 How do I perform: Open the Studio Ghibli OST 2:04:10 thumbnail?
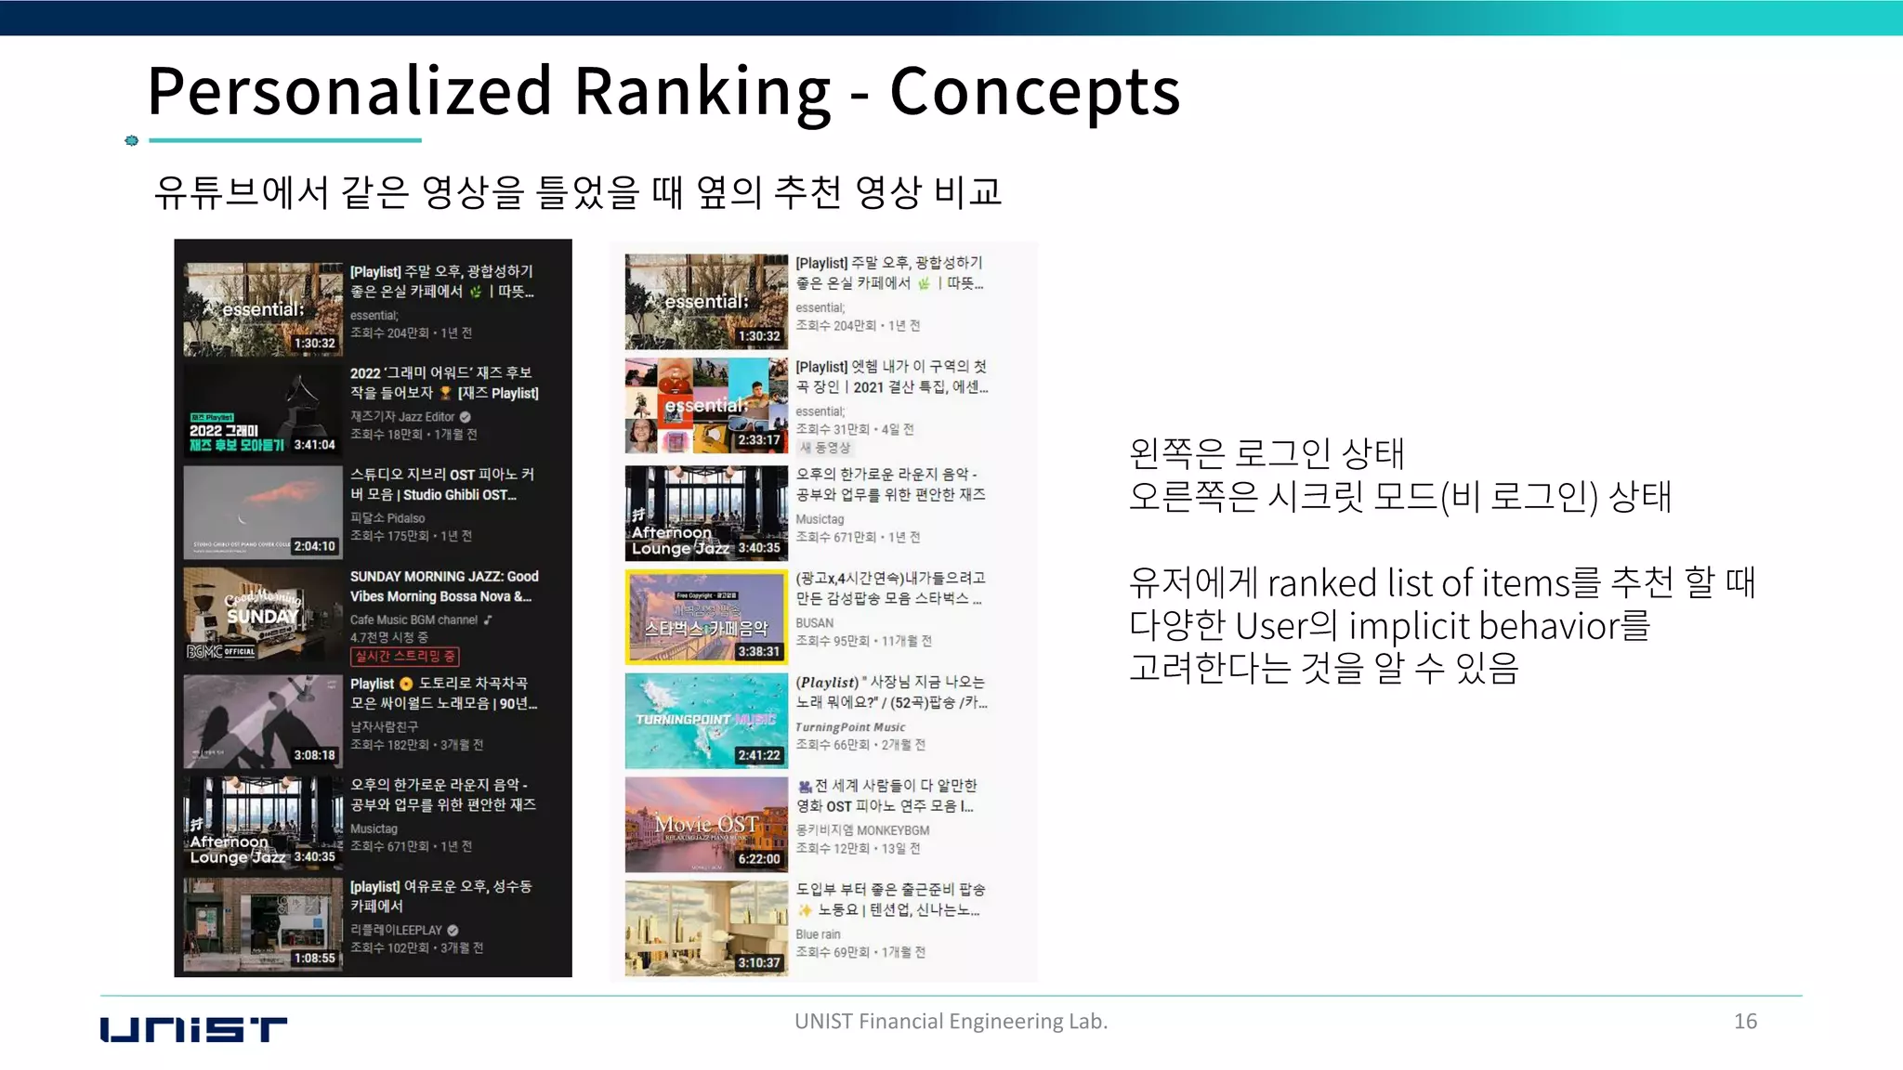tap(263, 512)
